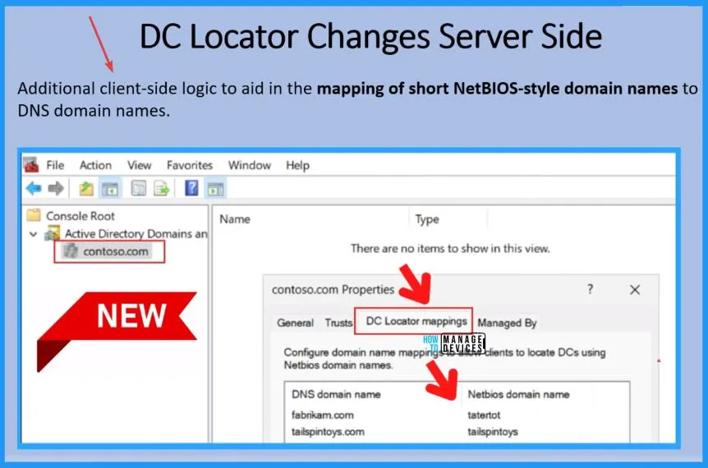The width and height of the screenshot is (708, 468).
Task: Click the tatertot Netbios name cell
Action: coord(484,415)
